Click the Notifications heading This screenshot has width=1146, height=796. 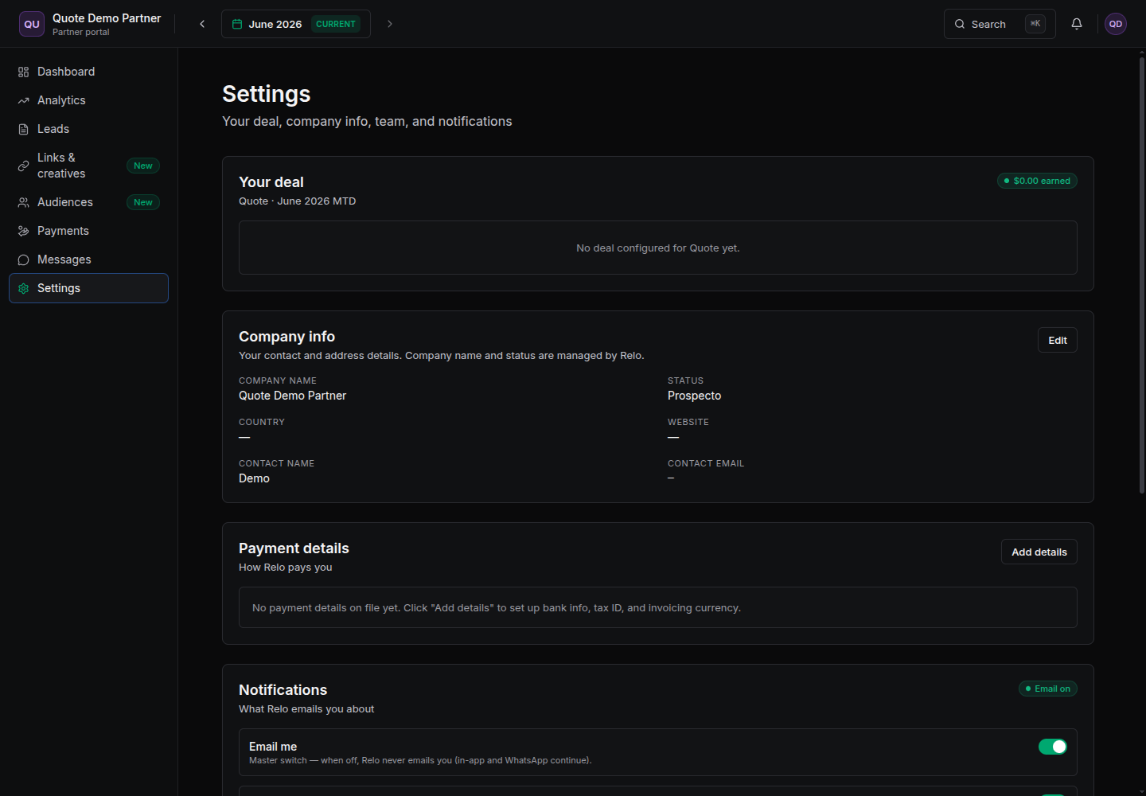pyautogui.click(x=283, y=690)
